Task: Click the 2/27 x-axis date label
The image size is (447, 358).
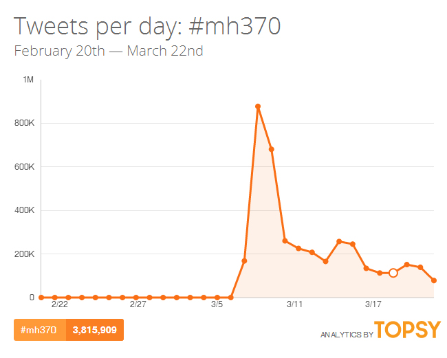Action: click(138, 304)
